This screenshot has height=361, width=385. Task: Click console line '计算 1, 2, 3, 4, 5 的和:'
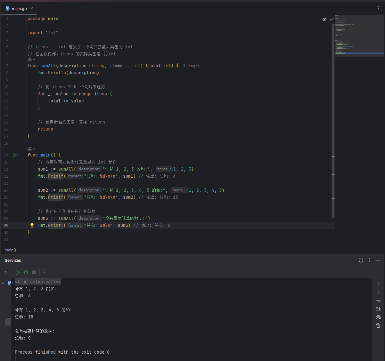click(44, 310)
